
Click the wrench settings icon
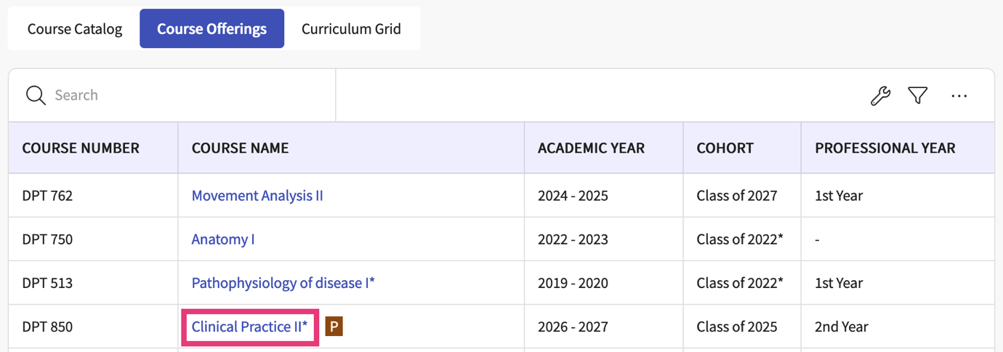tap(880, 95)
